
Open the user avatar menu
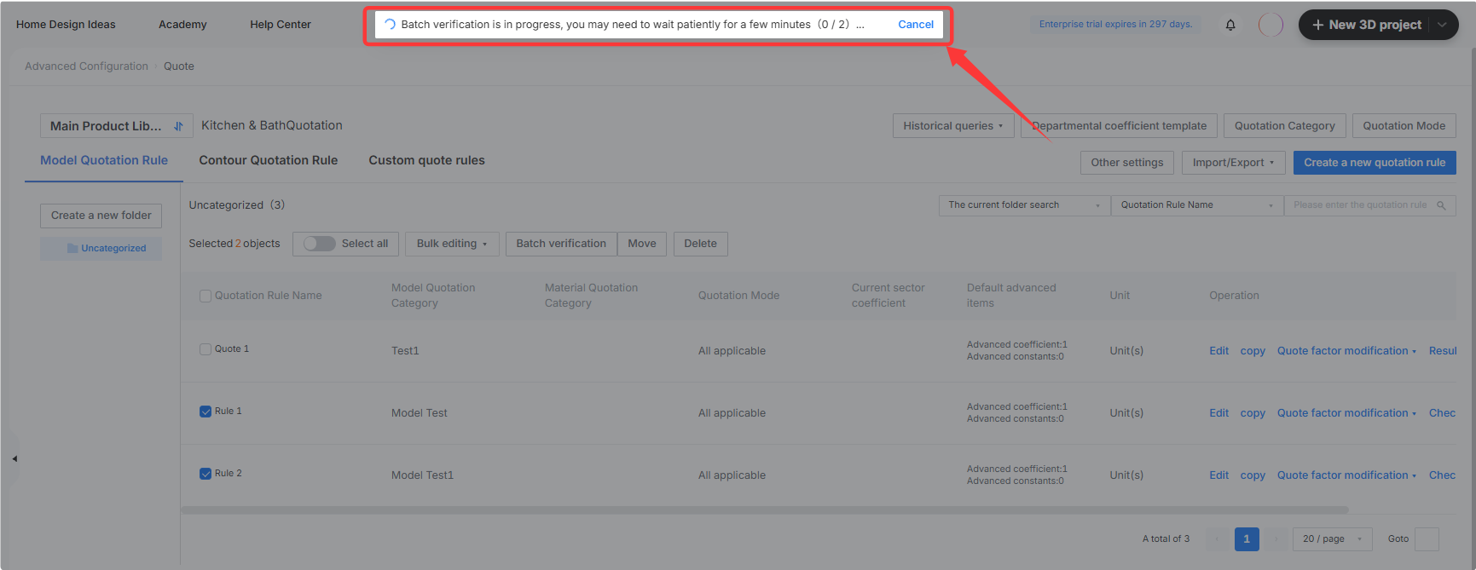tap(1271, 25)
